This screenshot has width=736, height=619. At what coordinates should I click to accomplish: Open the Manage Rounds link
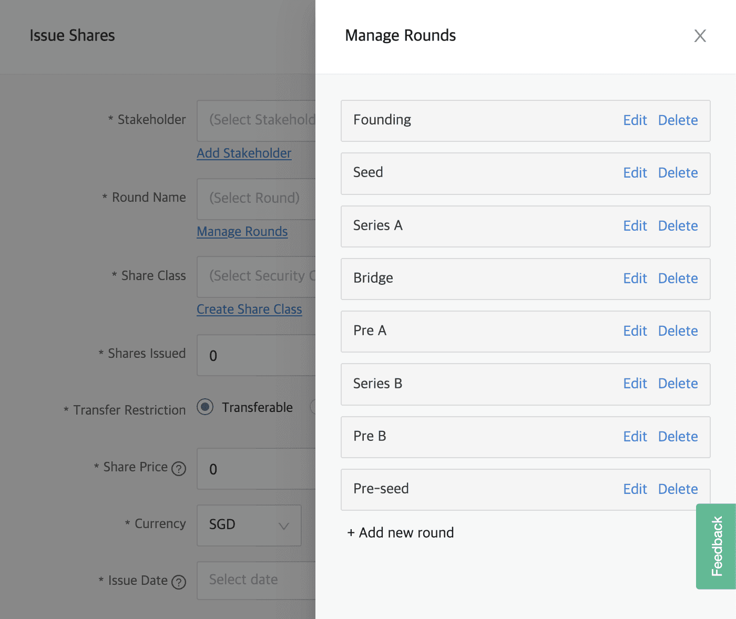click(x=242, y=231)
